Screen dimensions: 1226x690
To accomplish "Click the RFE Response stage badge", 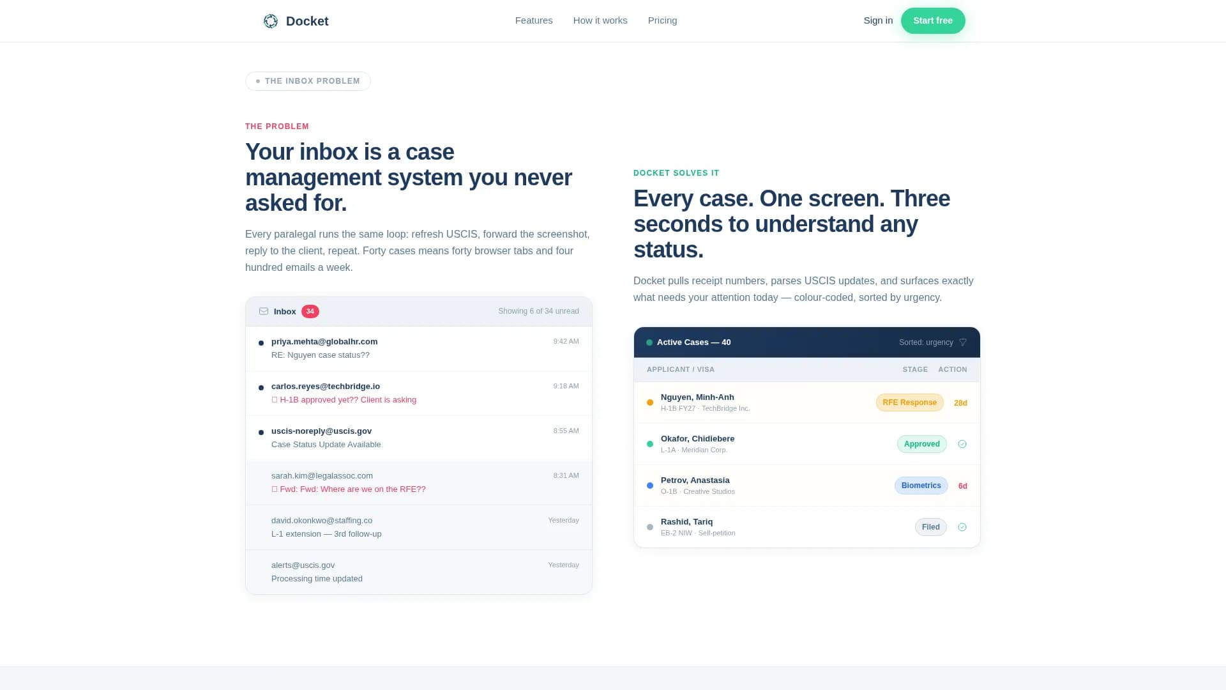I will [x=909, y=402].
